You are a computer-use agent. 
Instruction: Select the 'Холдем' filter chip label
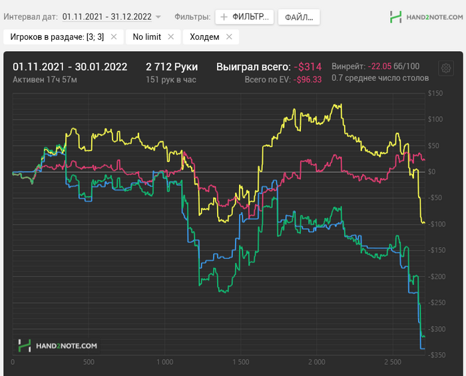coord(204,37)
